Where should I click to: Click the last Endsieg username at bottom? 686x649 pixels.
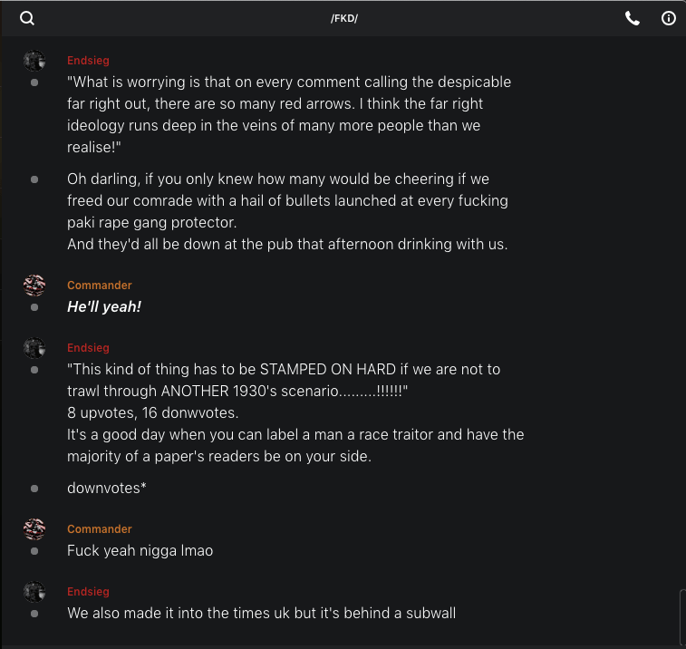pyautogui.click(x=88, y=592)
